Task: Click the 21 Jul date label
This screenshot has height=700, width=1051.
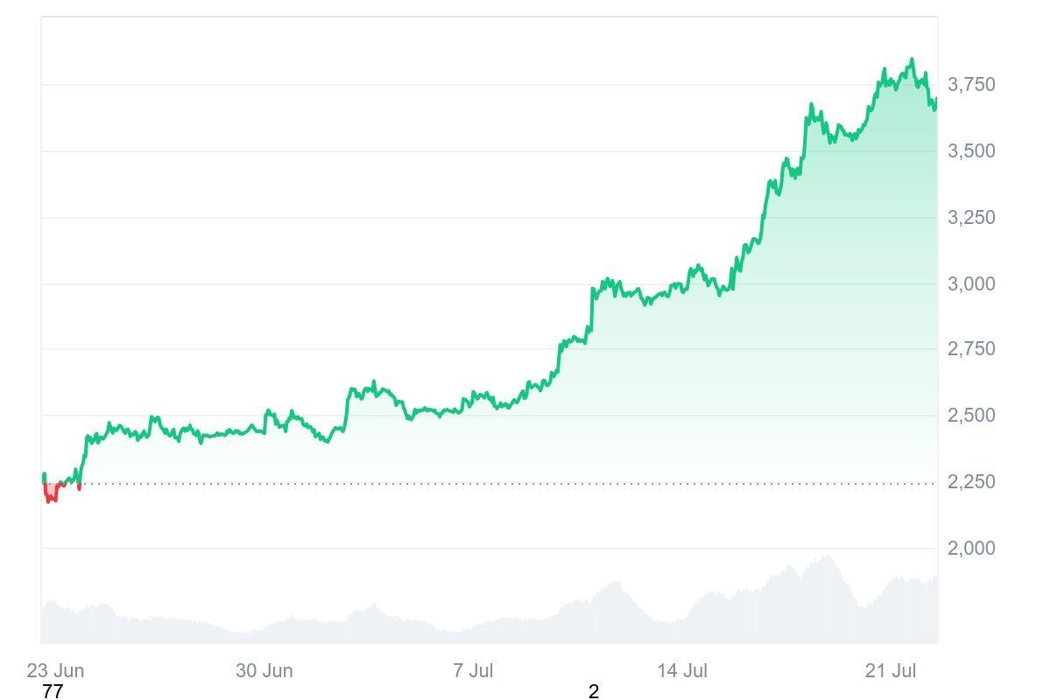Action: click(x=891, y=671)
